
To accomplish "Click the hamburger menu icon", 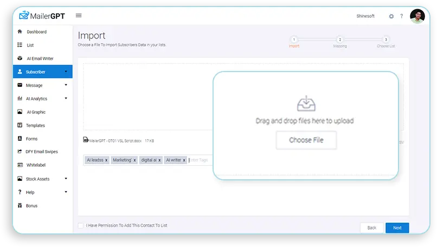I will (79, 16).
